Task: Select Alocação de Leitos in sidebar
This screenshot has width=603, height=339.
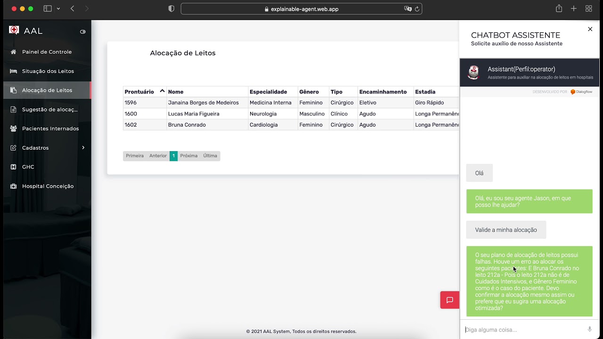Action: (47, 90)
